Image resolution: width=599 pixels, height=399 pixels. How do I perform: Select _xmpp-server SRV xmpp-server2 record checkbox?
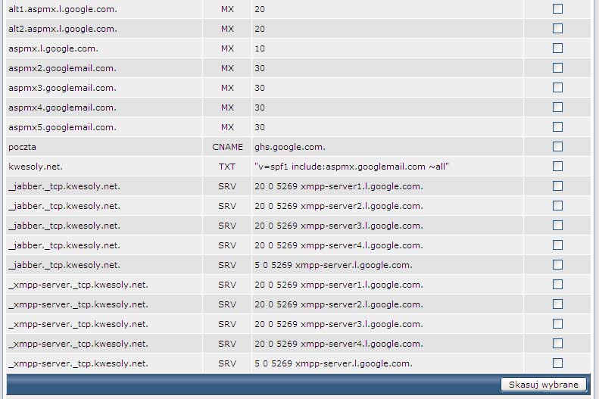click(558, 304)
